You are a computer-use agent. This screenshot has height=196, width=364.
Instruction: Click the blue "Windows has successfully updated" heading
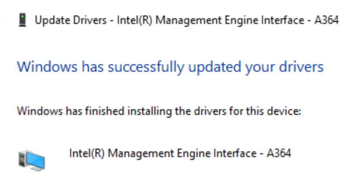coord(170,67)
